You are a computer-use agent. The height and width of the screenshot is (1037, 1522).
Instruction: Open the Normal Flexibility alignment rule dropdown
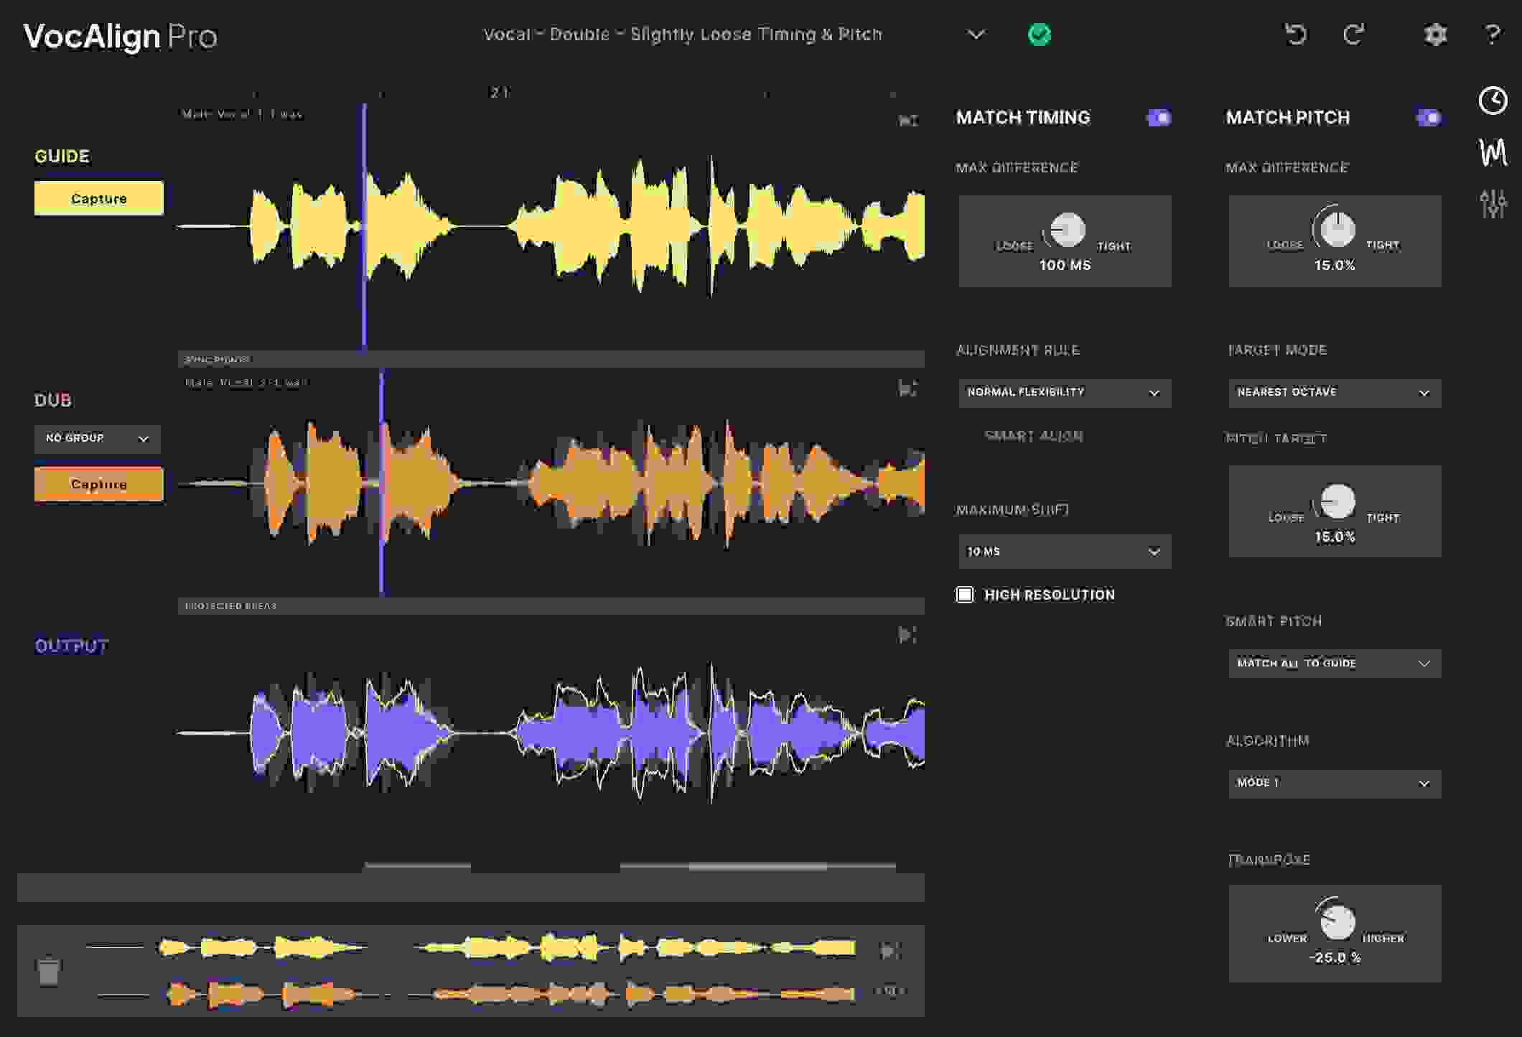point(1064,392)
